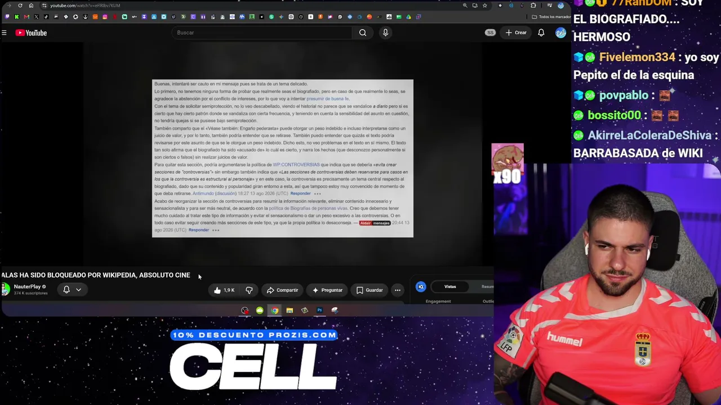Expand the subscription options chevron
This screenshot has height=405, width=721.
click(78, 290)
